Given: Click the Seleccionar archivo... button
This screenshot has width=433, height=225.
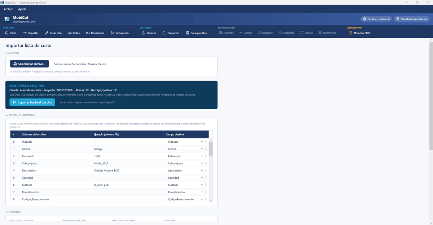Looking at the screenshot, I should click(x=29, y=64).
